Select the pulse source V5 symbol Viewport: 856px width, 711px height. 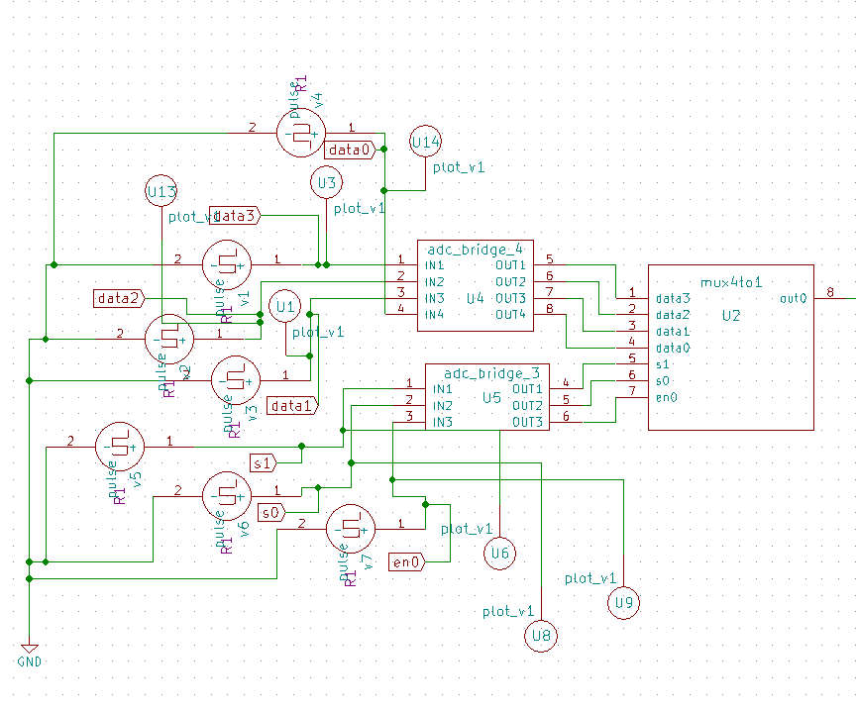pyautogui.click(x=119, y=446)
